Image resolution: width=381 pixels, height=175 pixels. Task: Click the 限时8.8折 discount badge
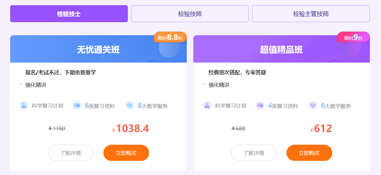(x=170, y=37)
